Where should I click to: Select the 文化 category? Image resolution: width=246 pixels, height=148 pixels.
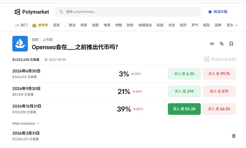(x=171, y=25)
